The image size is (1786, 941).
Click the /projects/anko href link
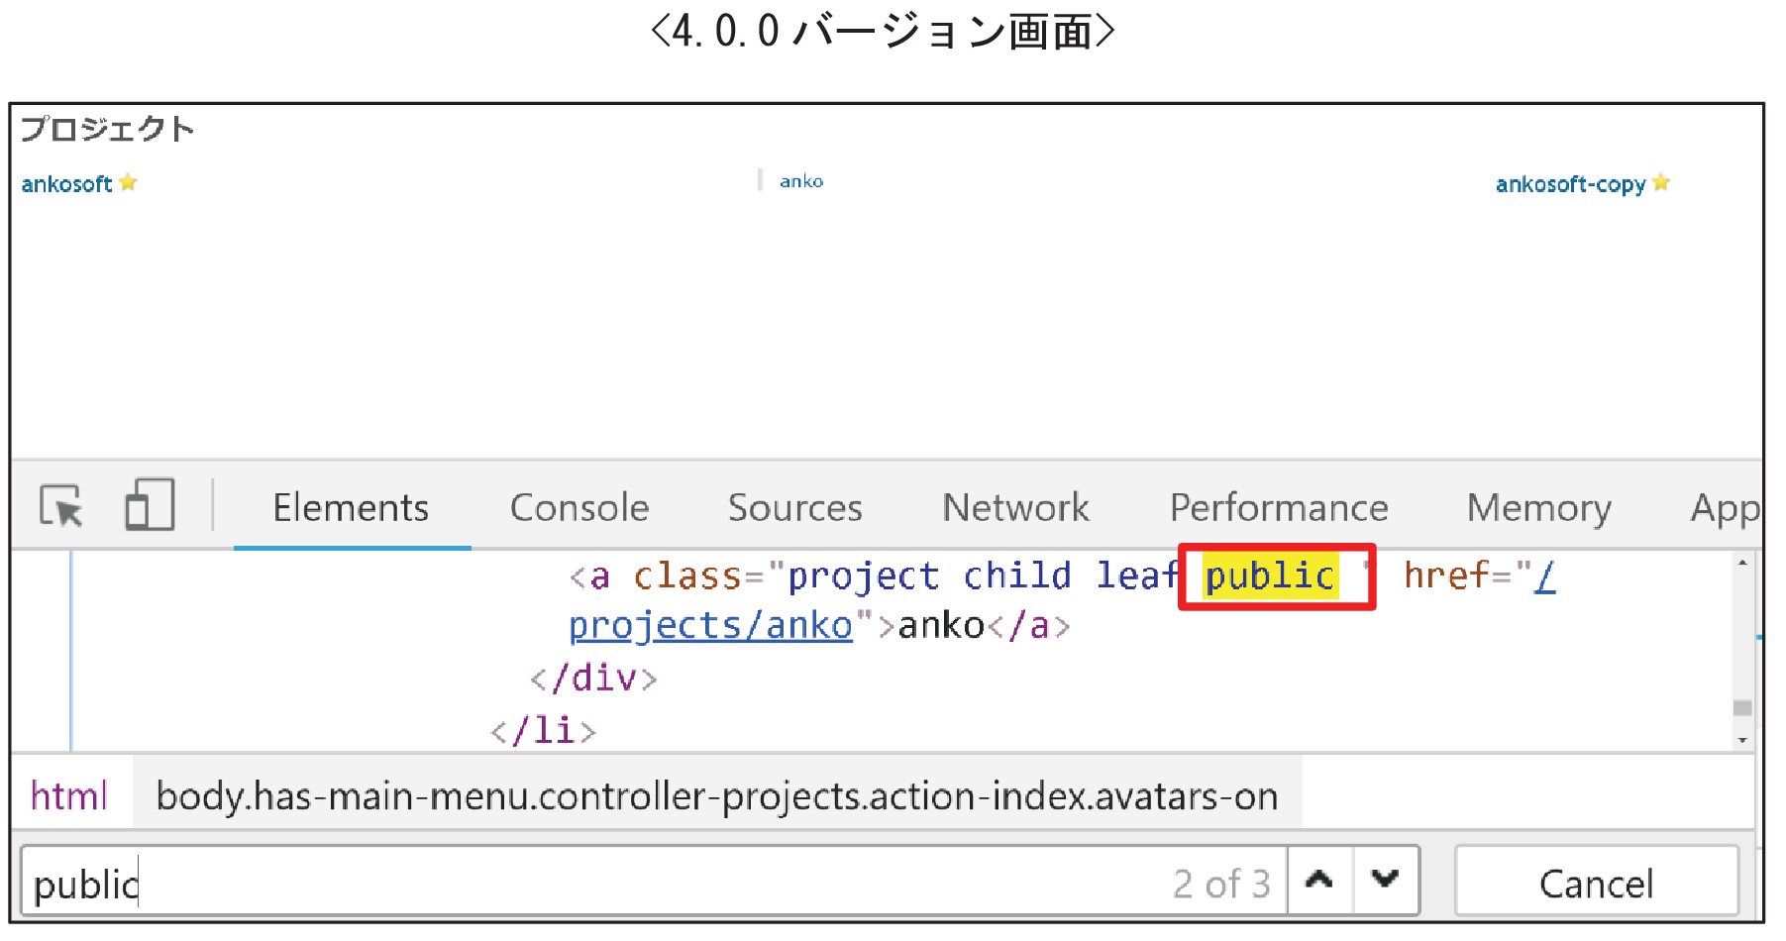[x=709, y=625]
